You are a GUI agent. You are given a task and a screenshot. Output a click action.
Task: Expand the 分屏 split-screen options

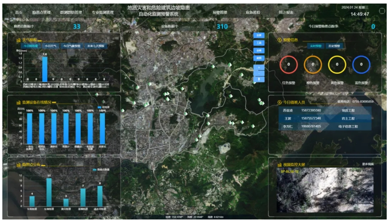click(x=258, y=50)
